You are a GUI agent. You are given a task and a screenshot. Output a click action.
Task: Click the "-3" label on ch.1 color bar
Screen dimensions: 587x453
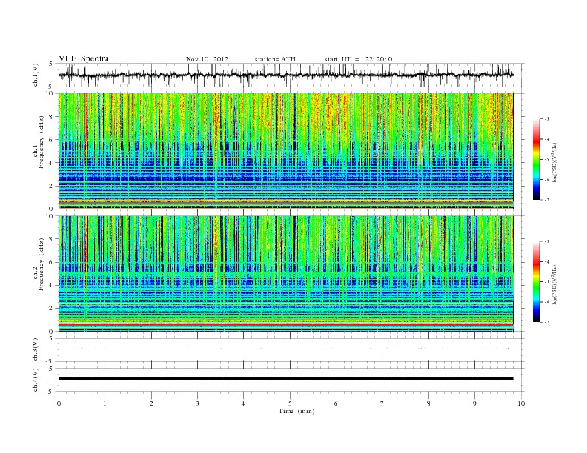[x=547, y=119]
